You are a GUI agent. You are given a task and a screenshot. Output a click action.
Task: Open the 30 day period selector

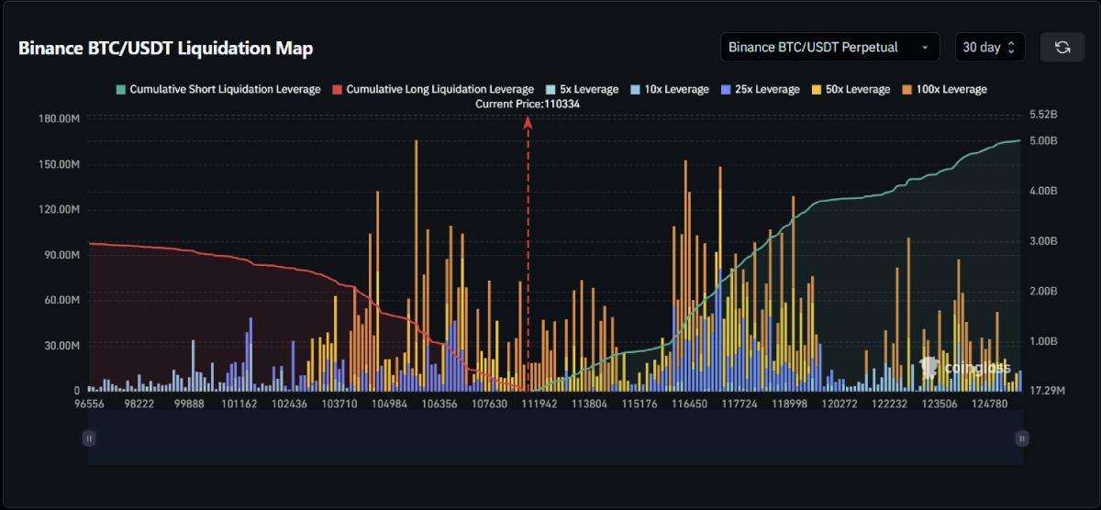[989, 47]
